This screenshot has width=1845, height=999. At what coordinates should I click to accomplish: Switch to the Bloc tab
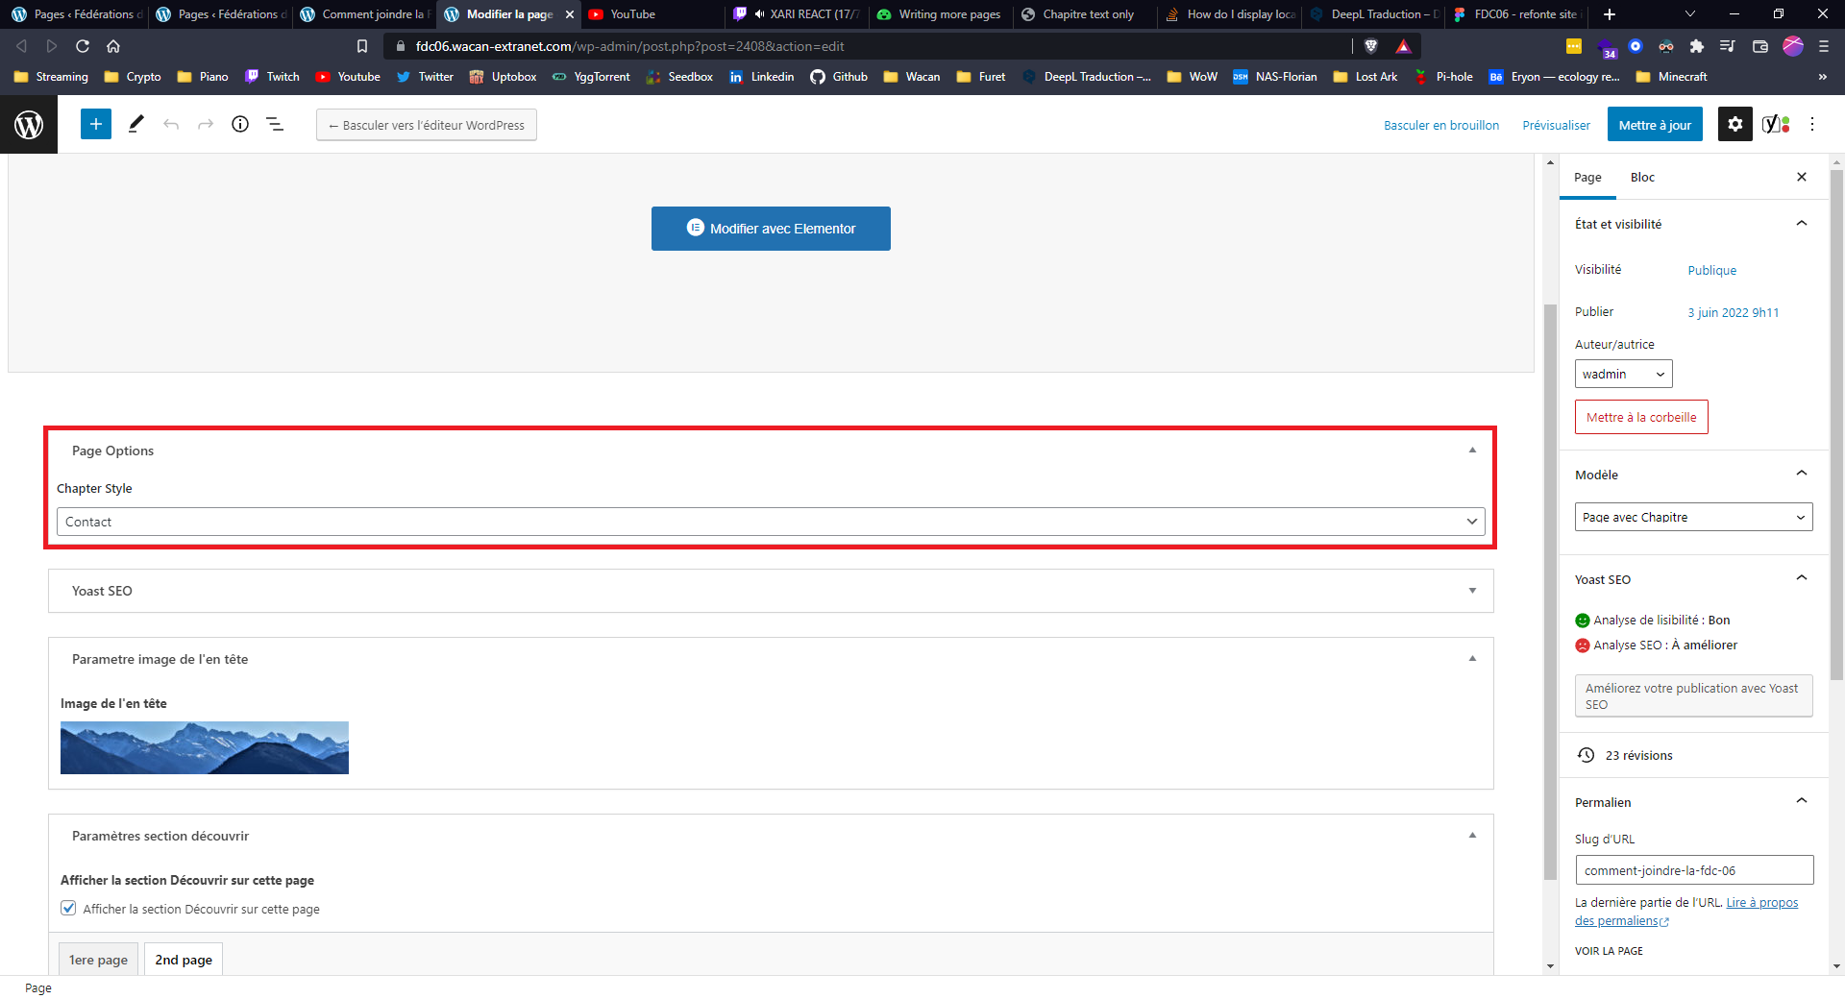coord(1642,178)
